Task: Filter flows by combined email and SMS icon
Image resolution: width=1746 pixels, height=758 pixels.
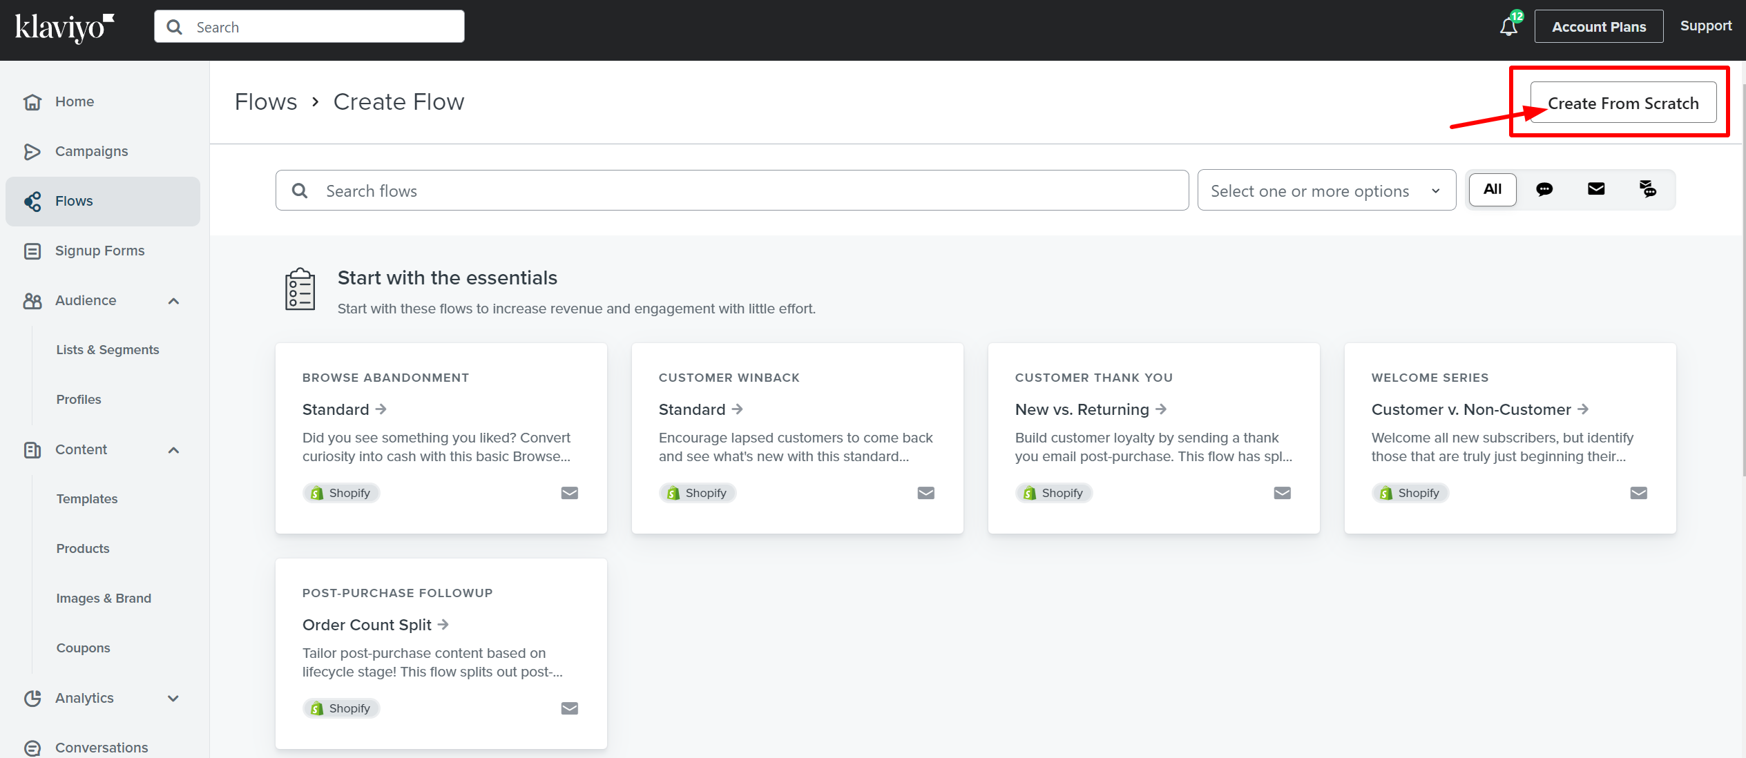Action: [x=1648, y=189]
